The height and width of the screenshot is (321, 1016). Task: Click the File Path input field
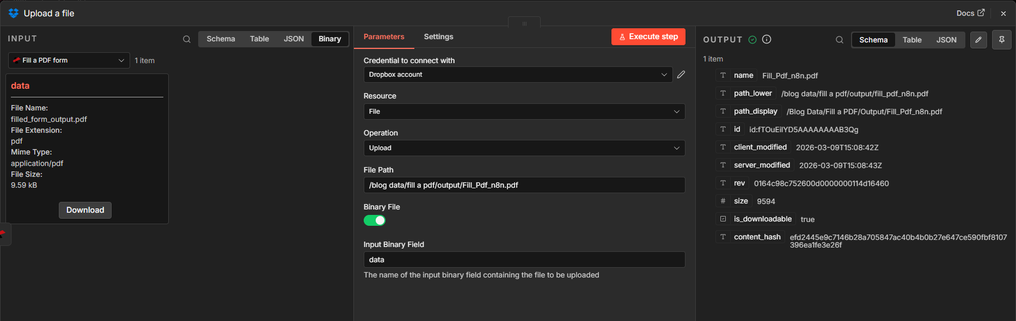[524, 185]
